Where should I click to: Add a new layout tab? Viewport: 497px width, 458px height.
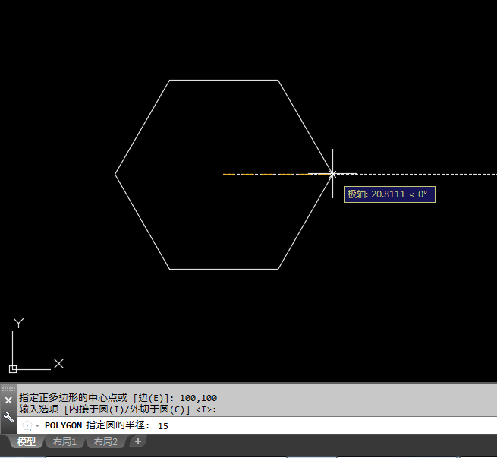click(138, 441)
